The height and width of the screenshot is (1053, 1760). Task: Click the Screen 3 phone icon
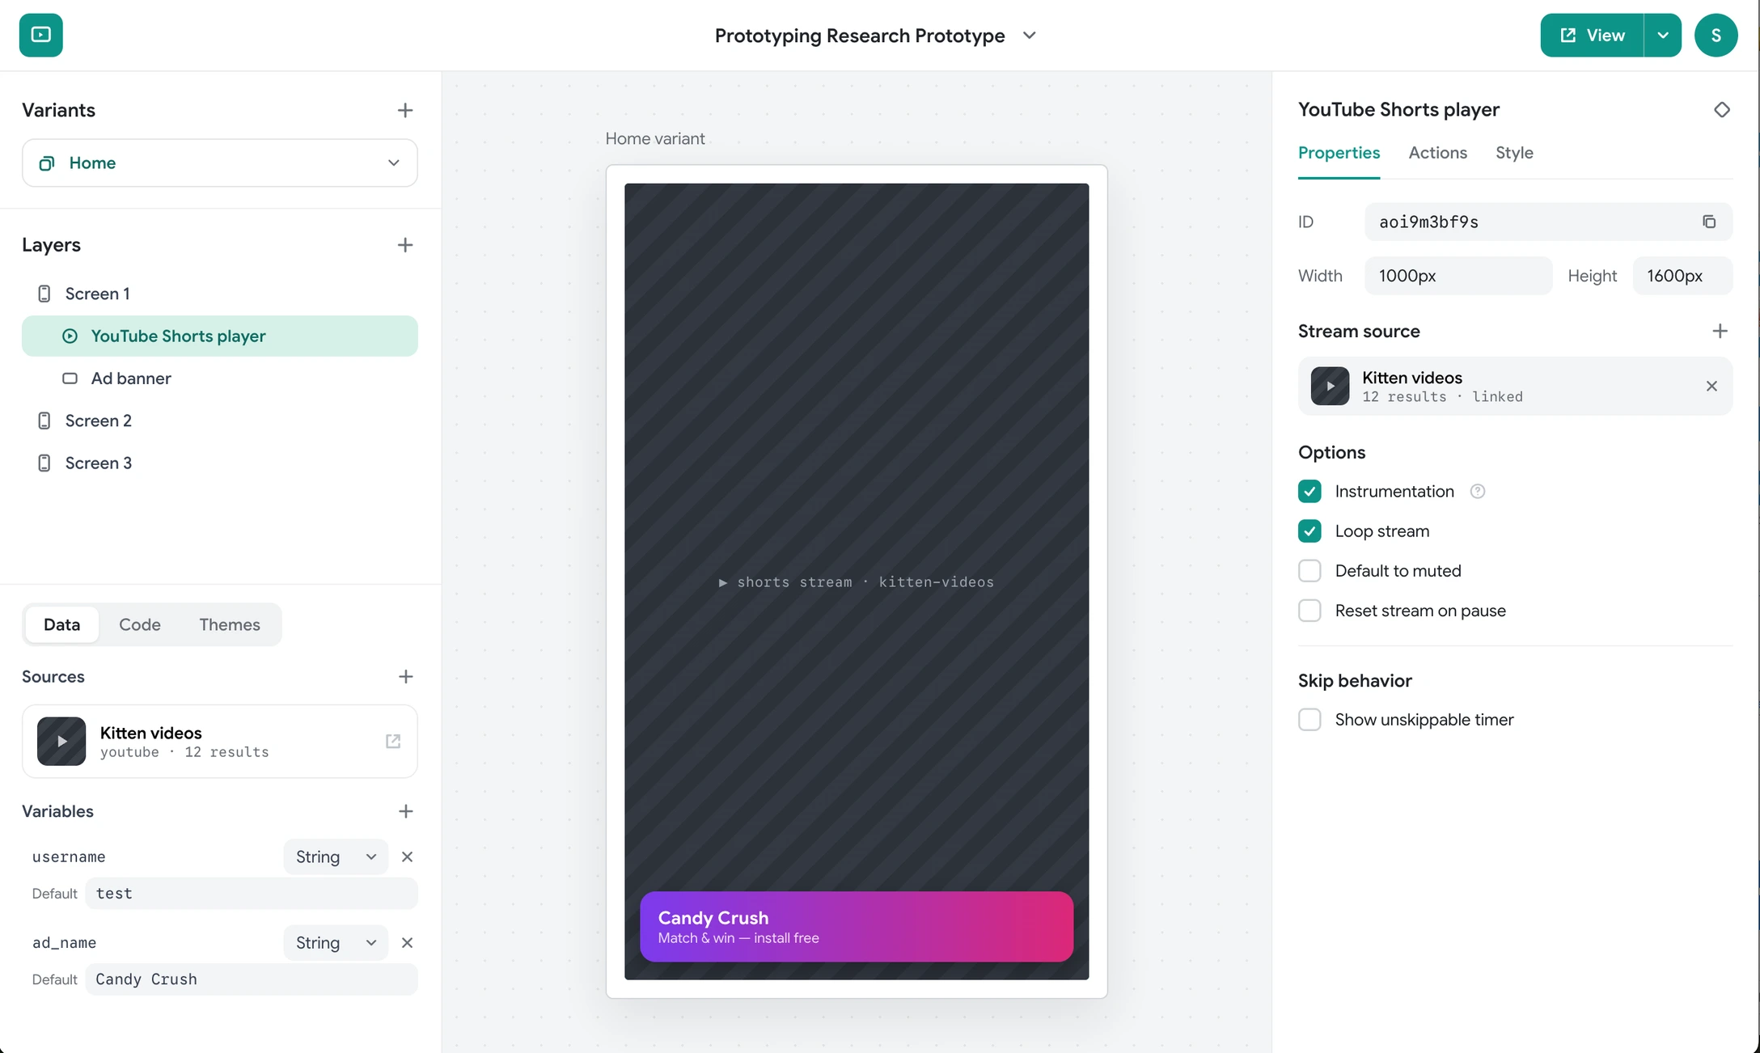pos(44,463)
